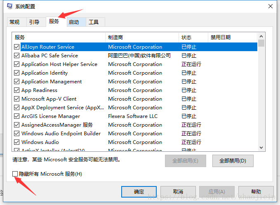Sort by 服务 column header
Viewport: 280px width, 205px height.
tap(59, 37)
